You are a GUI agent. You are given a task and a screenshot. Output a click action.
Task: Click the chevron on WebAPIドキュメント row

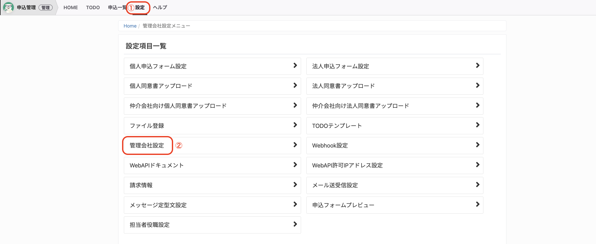pyautogui.click(x=295, y=165)
